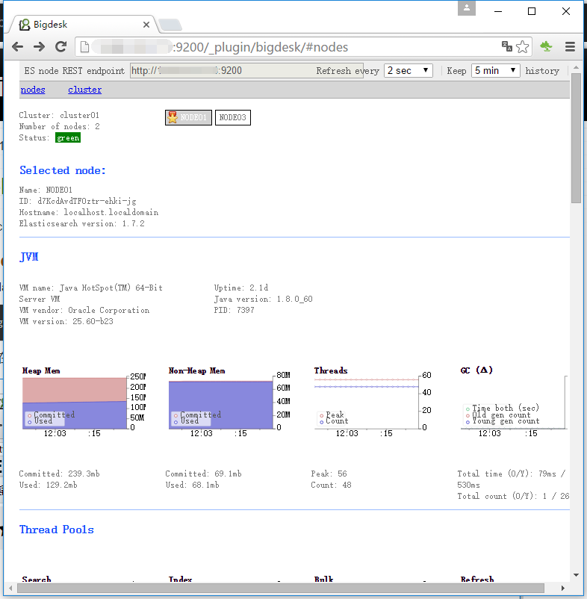Select the NODE03 node button
The width and height of the screenshot is (587, 599).
click(x=232, y=117)
